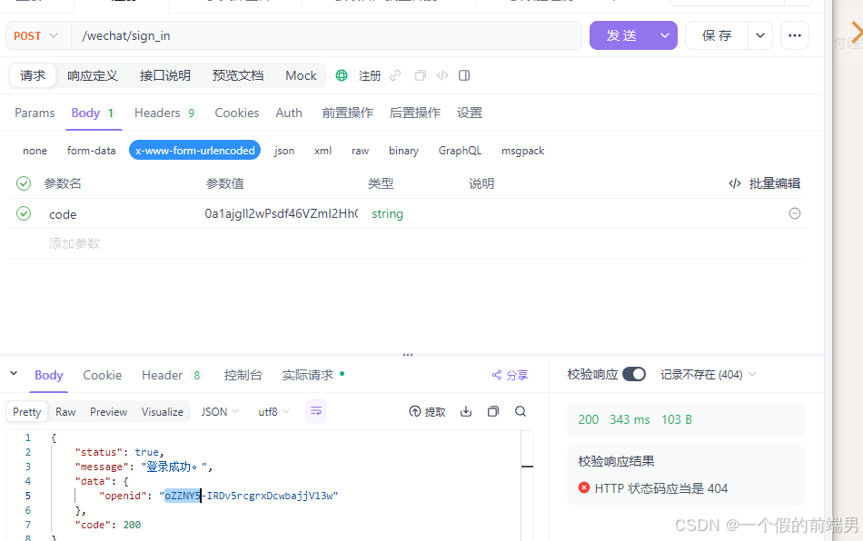Click the 发送 send button
The height and width of the screenshot is (541, 863).
pos(622,35)
